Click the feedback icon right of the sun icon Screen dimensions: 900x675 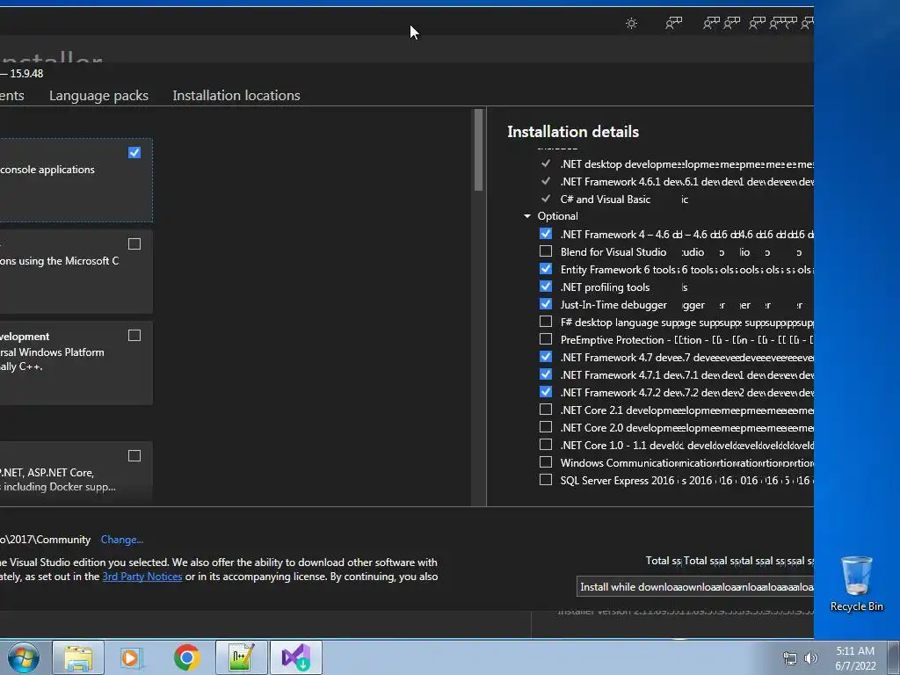pos(674,23)
